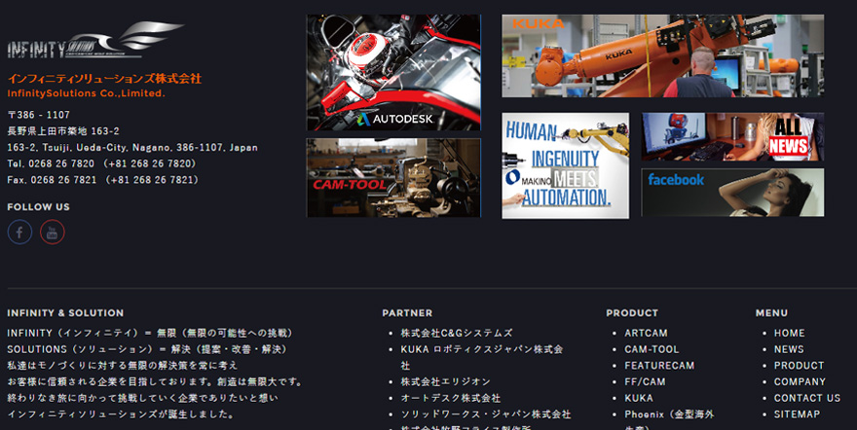Click the line 私達はモノづくりに対する無限の解決策を常に考え
857x430 pixels.
pos(123,366)
